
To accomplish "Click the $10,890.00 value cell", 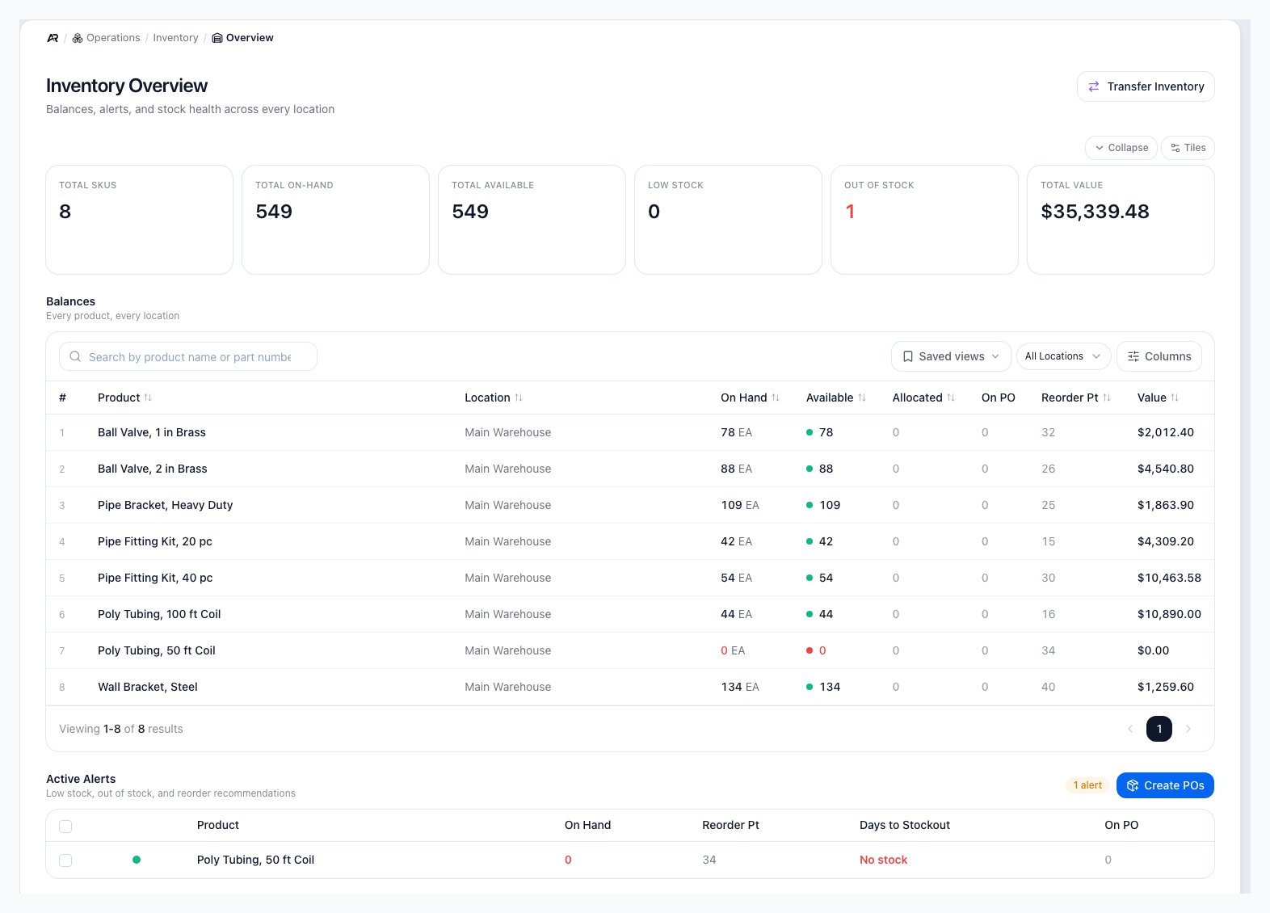I will point(1169,614).
